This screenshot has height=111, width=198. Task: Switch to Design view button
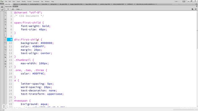tap(18, 9)
